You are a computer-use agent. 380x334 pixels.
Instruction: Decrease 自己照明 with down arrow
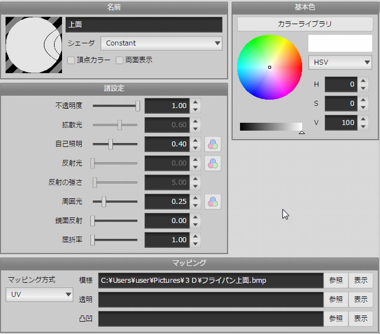coord(195,148)
